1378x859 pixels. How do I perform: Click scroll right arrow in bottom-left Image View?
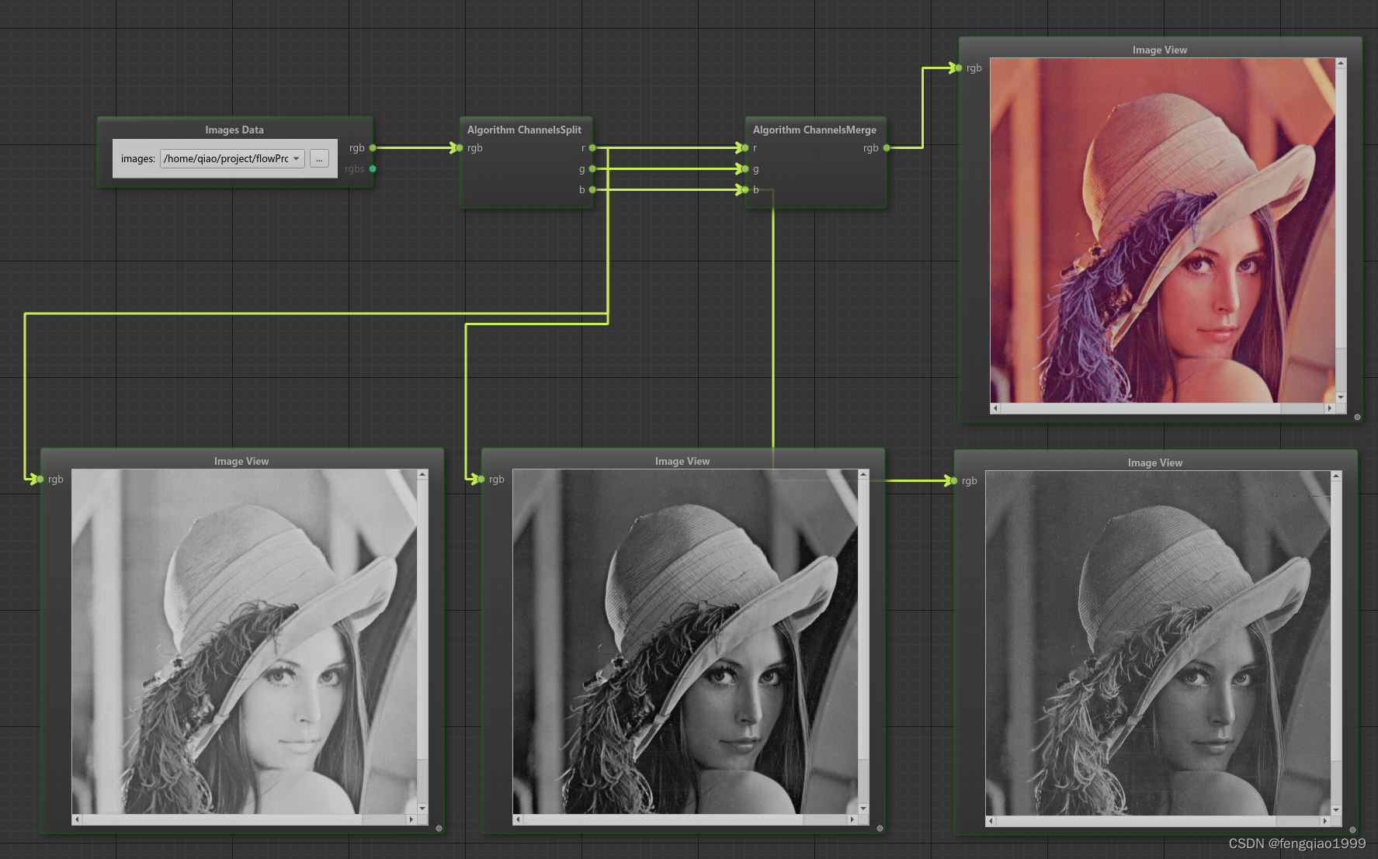411,819
